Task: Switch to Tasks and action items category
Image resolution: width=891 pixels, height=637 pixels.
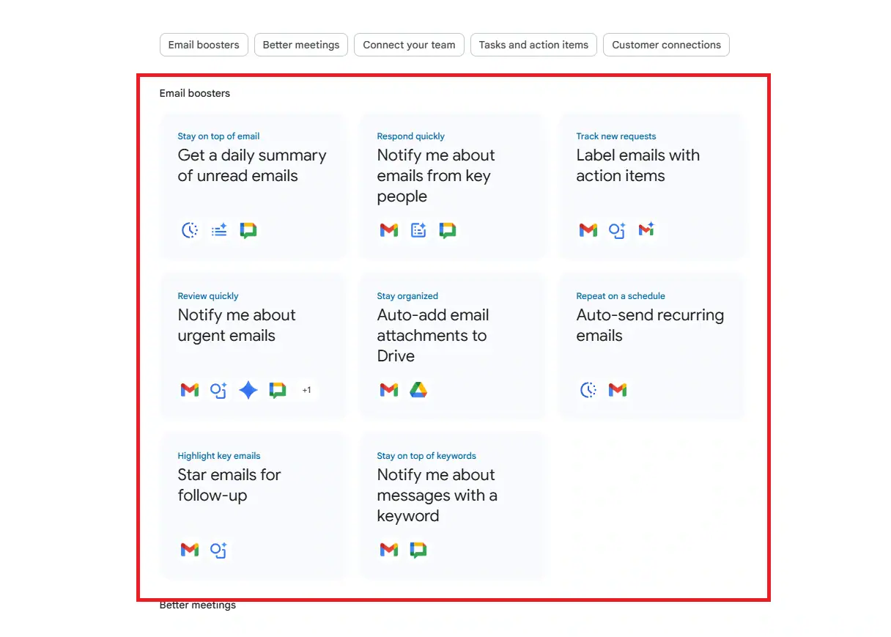Action: pyautogui.click(x=533, y=45)
